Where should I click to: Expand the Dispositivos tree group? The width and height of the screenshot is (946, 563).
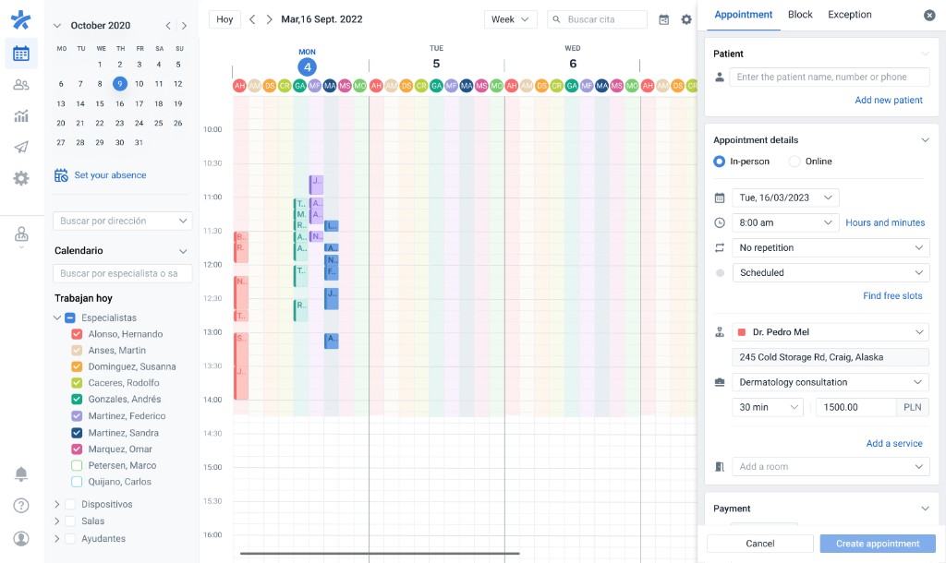pos(57,504)
